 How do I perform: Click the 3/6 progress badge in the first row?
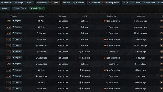click(x=8, y=21)
